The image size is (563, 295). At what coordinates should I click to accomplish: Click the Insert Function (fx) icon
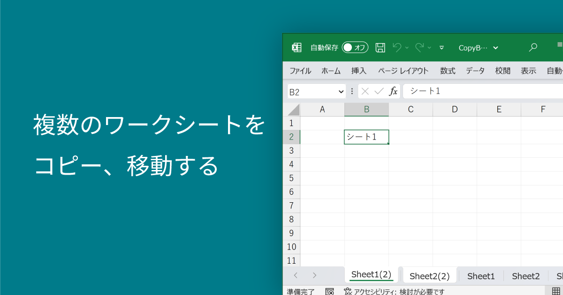tap(393, 91)
